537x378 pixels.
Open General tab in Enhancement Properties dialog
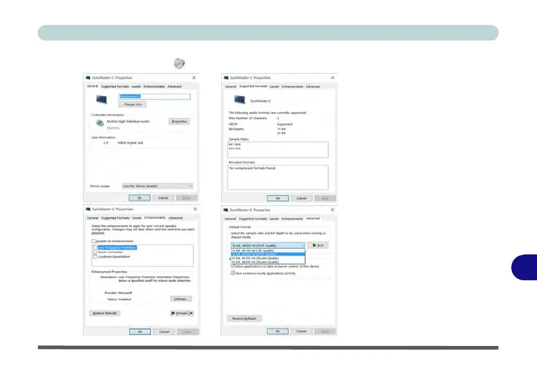[93, 218]
